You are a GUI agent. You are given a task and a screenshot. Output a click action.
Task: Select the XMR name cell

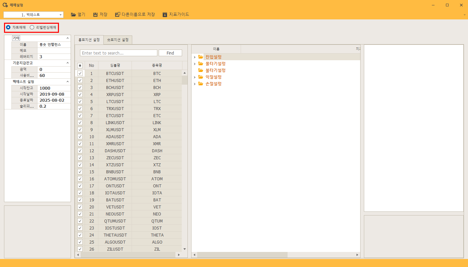(x=157, y=144)
